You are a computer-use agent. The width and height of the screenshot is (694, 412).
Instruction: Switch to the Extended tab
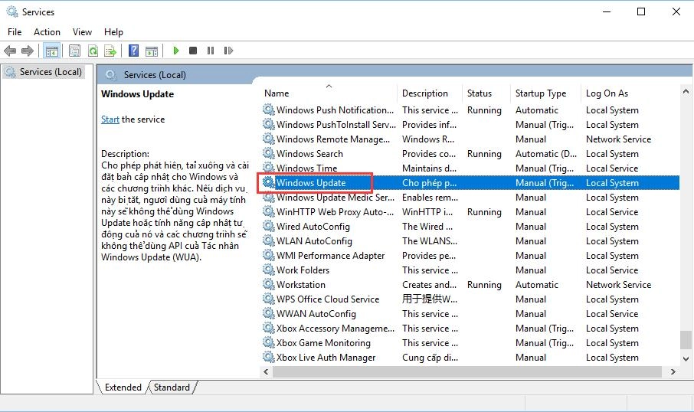tap(123, 387)
